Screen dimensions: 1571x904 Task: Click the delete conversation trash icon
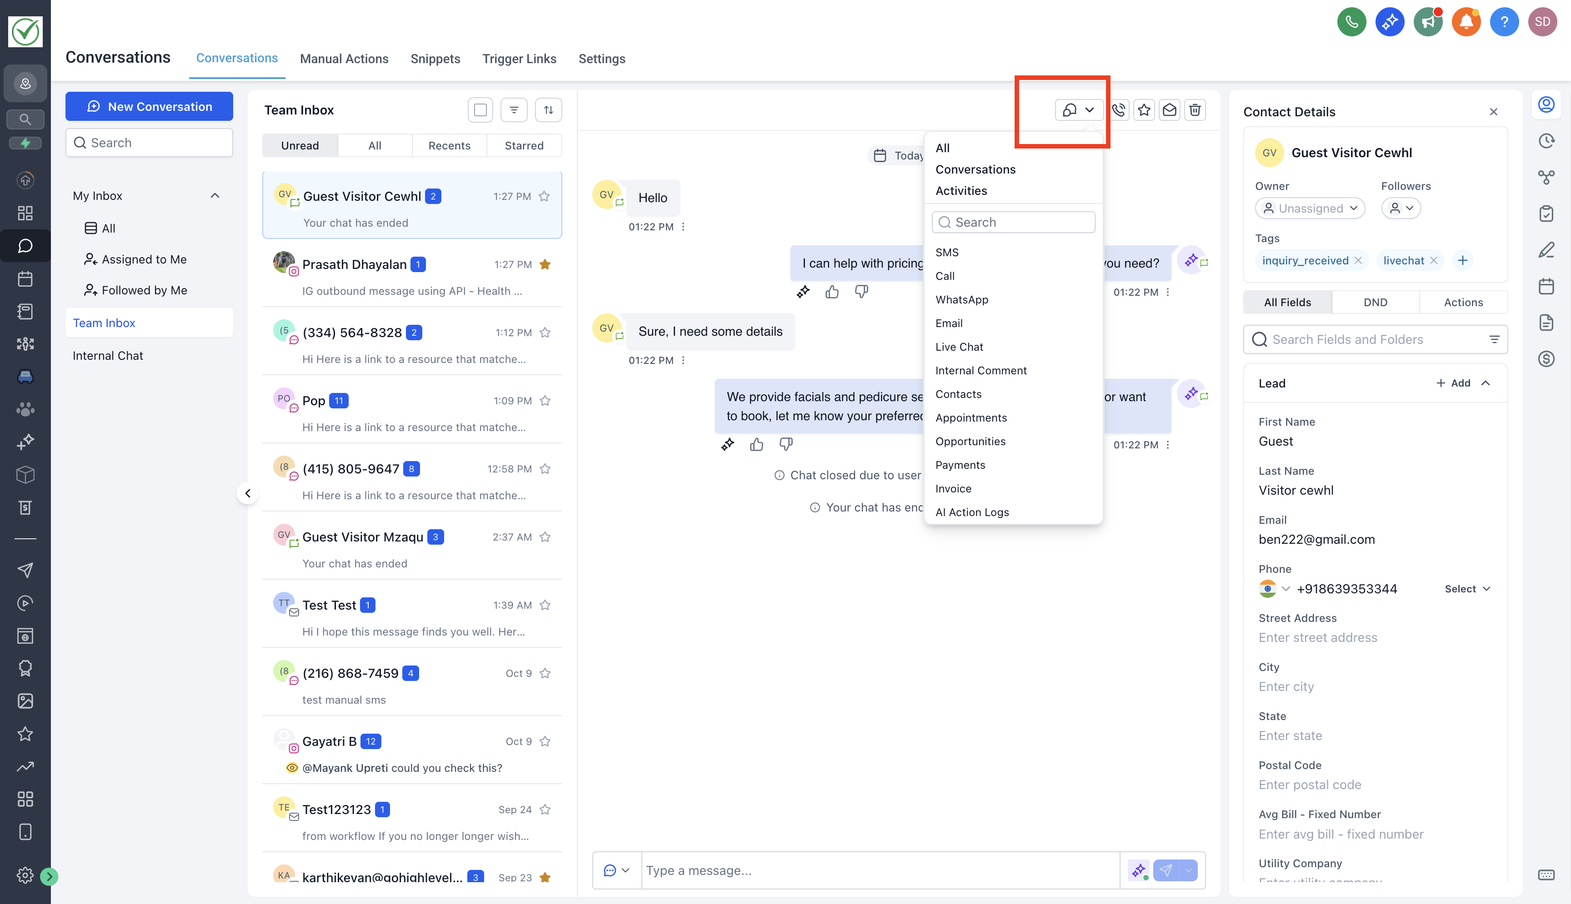click(x=1195, y=110)
